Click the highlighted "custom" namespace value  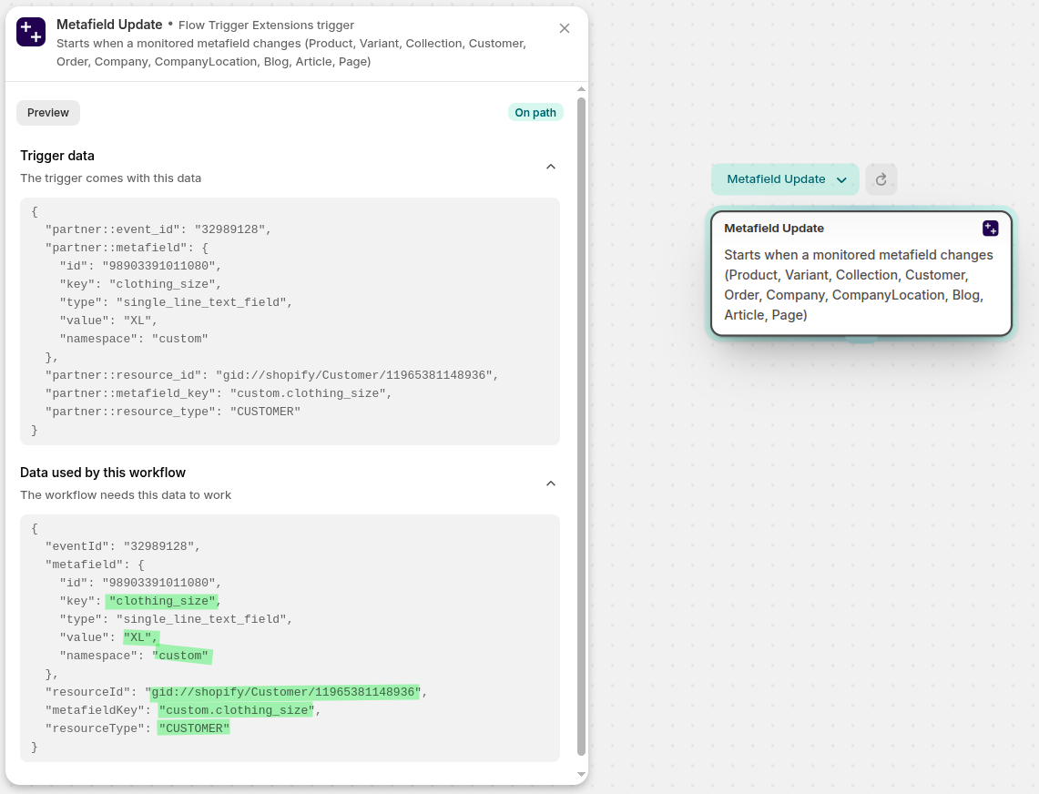[x=184, y=656]
